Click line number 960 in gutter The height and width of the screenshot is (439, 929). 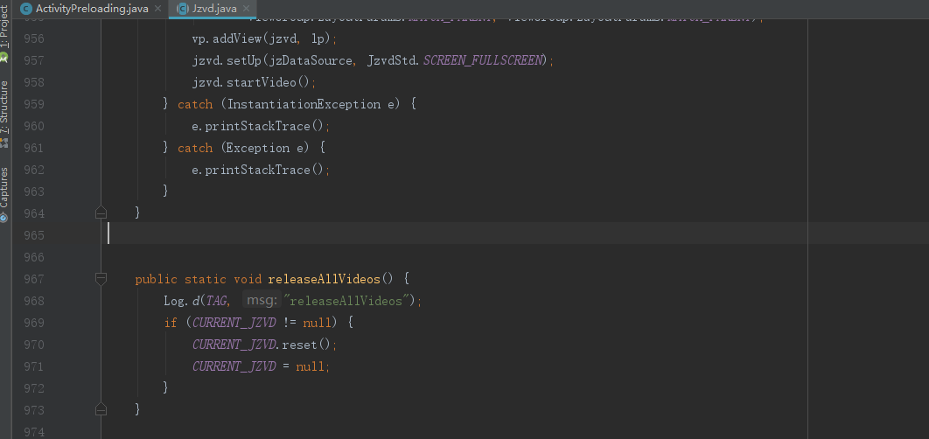point(34,126)
